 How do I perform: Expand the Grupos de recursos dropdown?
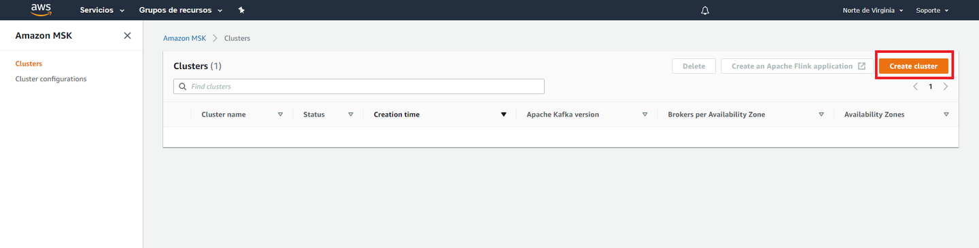click(x=181, y=10)
